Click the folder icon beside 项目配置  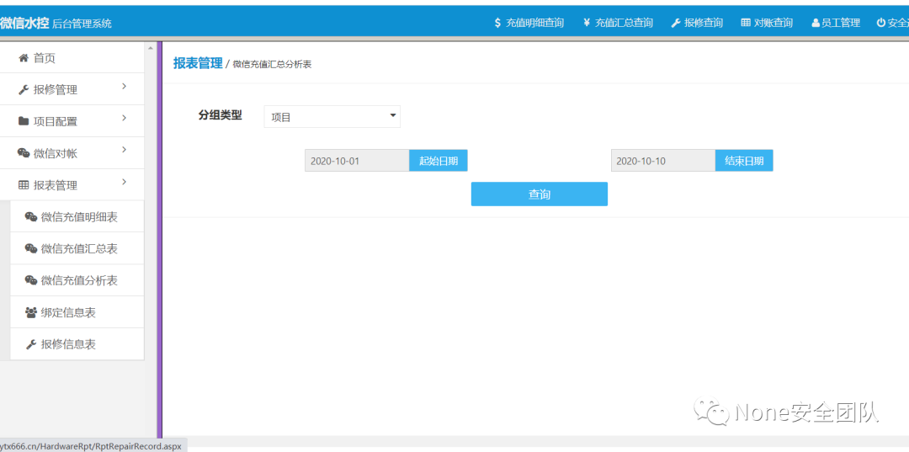pos(24,121)
